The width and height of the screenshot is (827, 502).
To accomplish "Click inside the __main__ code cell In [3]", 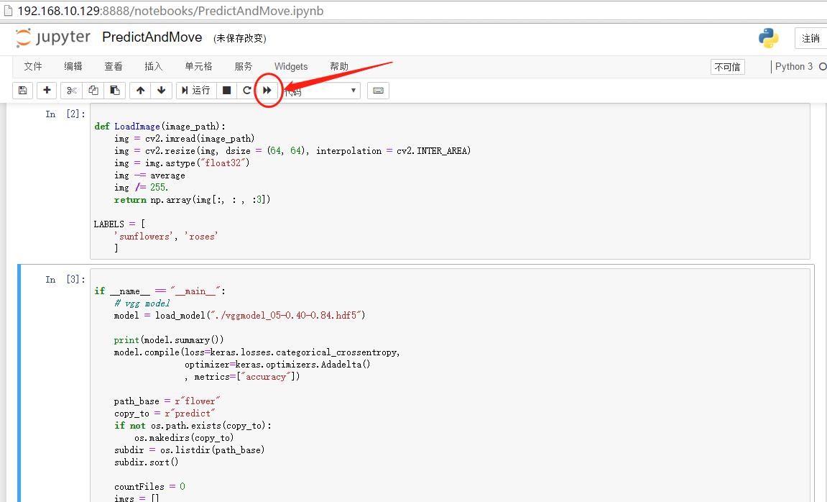I will click(x=450, y=385).
